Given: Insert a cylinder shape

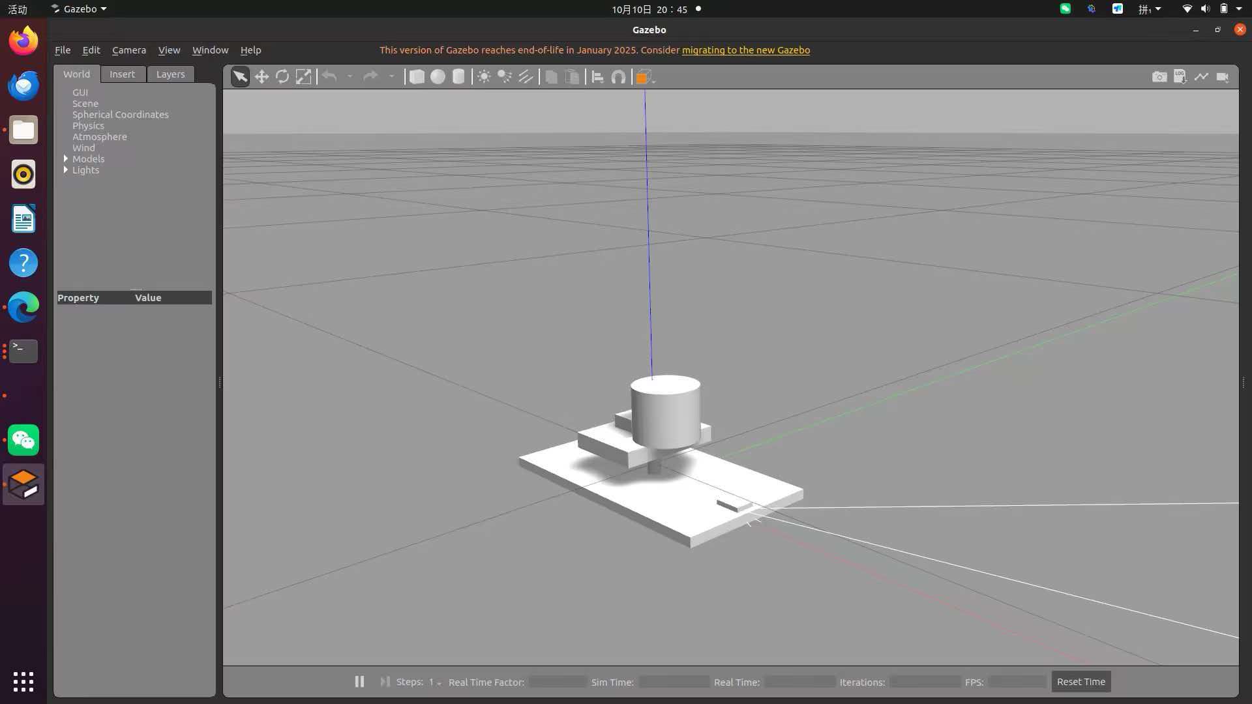Looking at the screenshot, I should click(x=458, y=77).
